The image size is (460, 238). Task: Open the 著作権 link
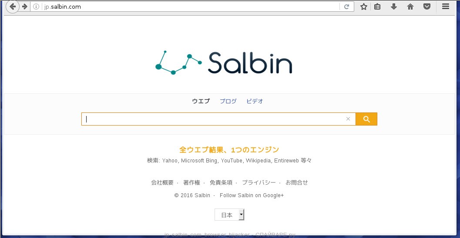191,183
